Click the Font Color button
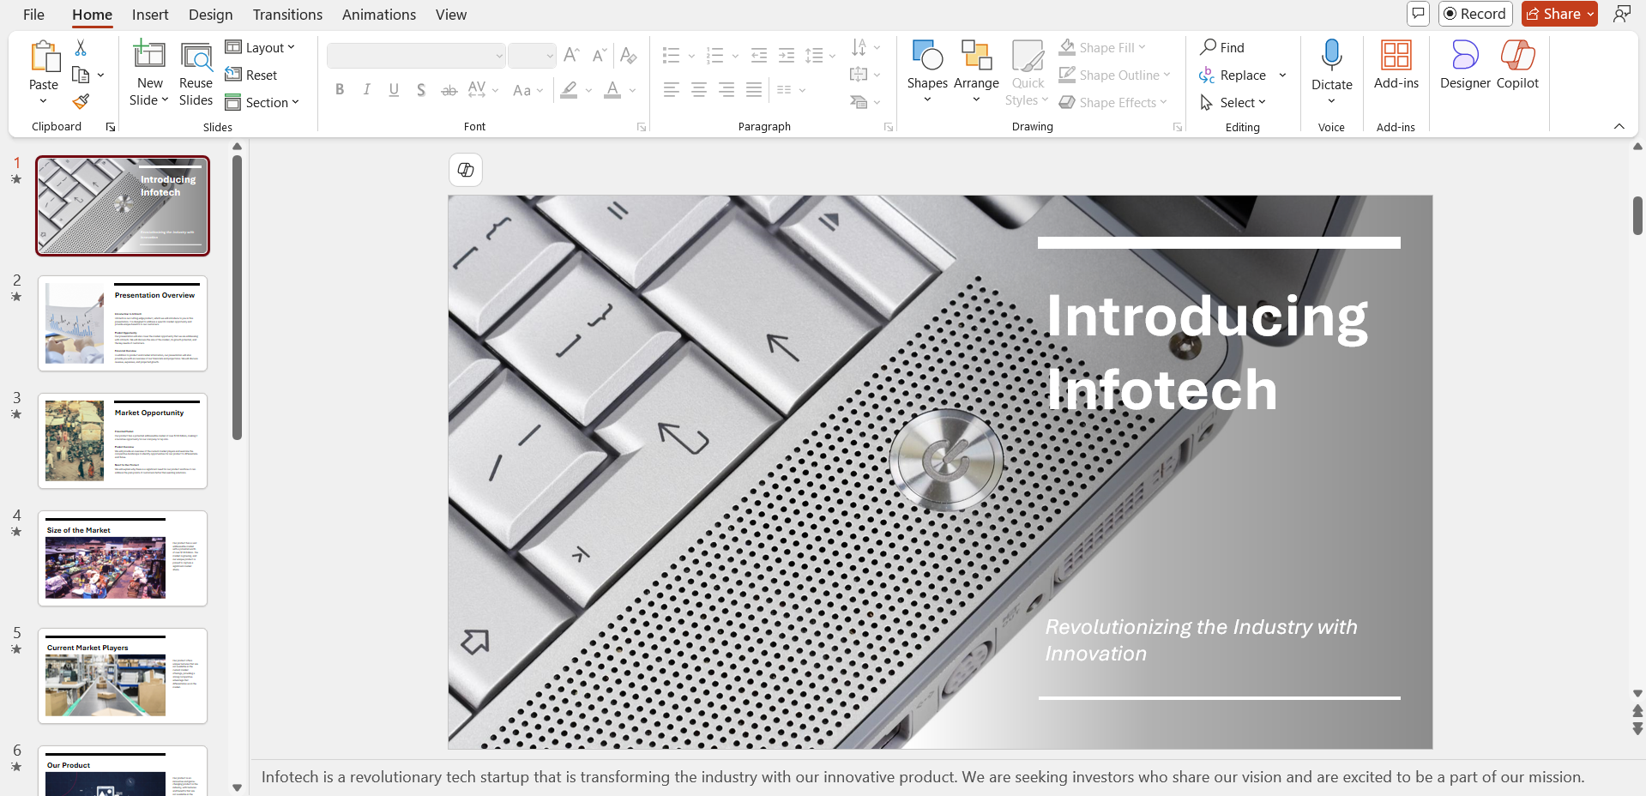 612,89
